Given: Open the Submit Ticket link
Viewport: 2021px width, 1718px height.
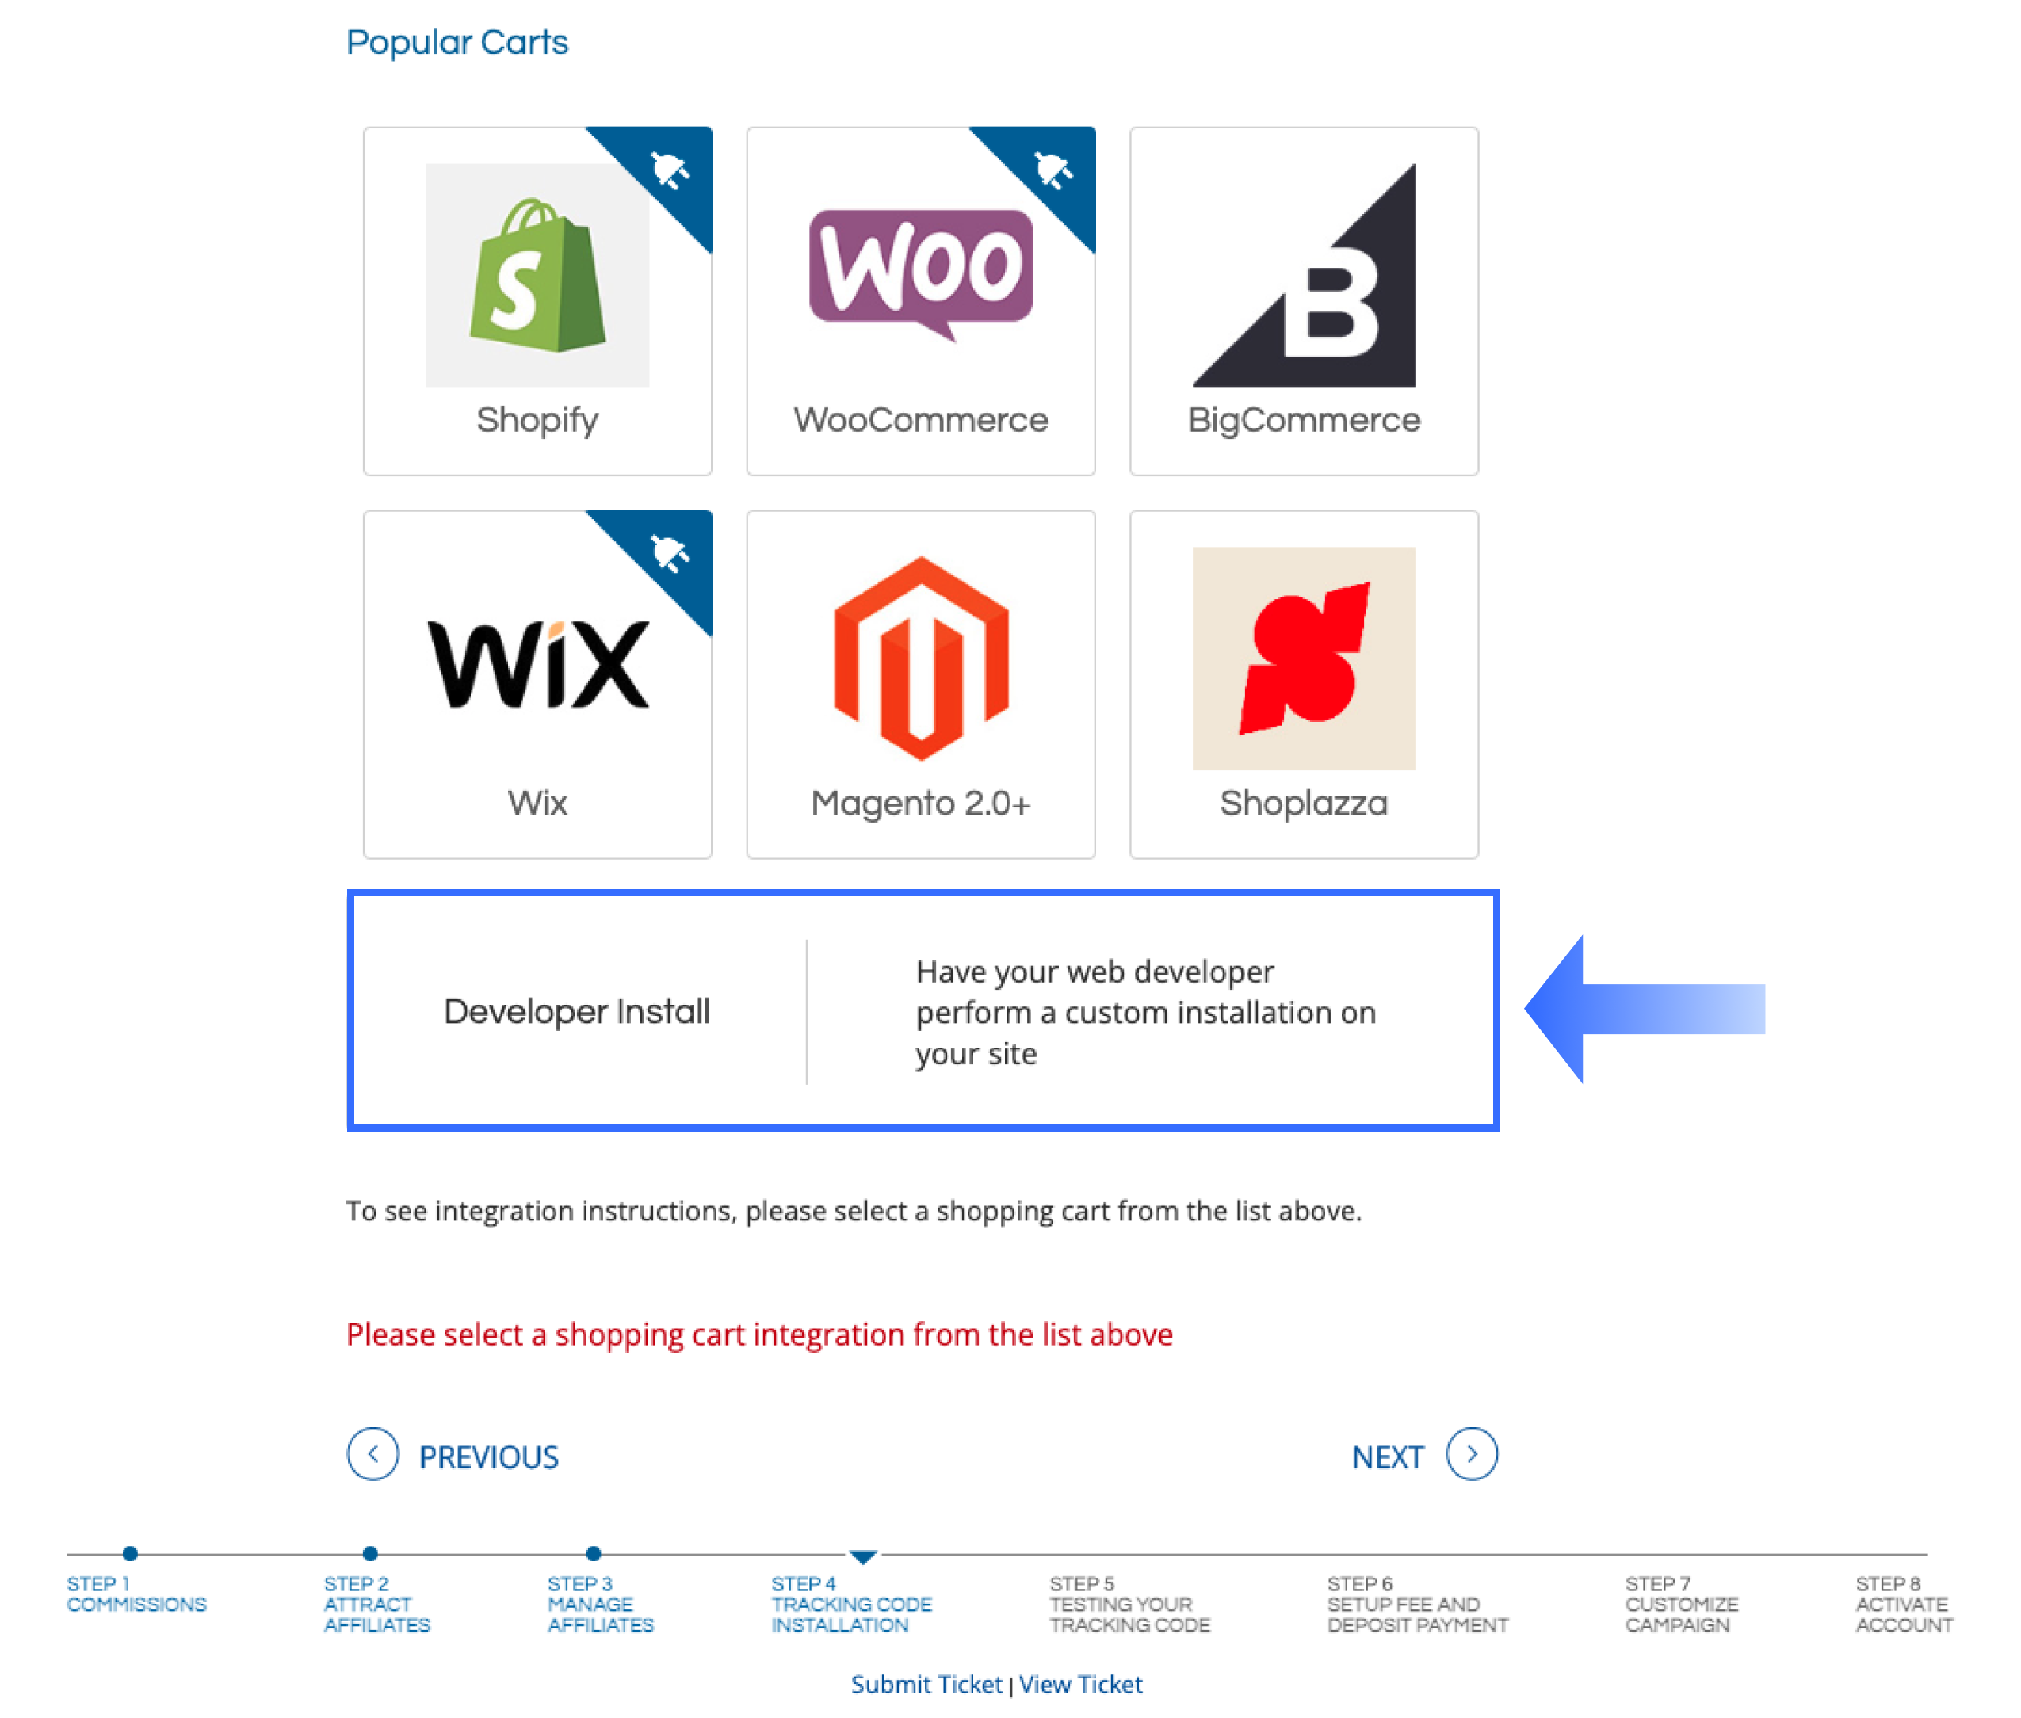Looking at the screenshot, I should pyautogui.click(x=925, y=1685).
